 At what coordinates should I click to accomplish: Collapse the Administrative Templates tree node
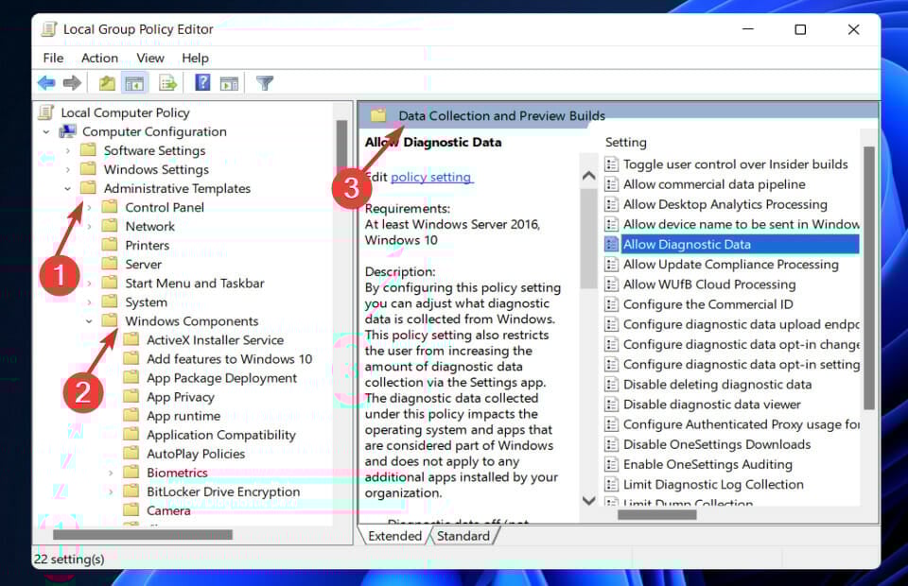point(68,189)
